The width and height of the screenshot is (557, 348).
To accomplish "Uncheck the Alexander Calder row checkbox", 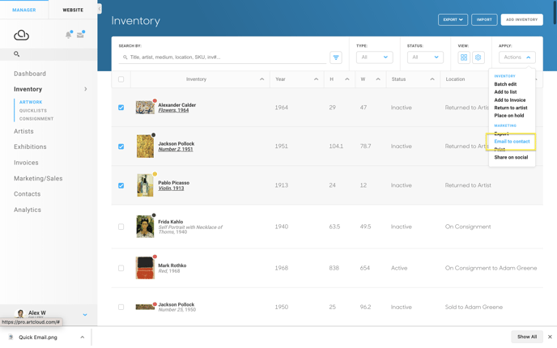I will 121,108.
